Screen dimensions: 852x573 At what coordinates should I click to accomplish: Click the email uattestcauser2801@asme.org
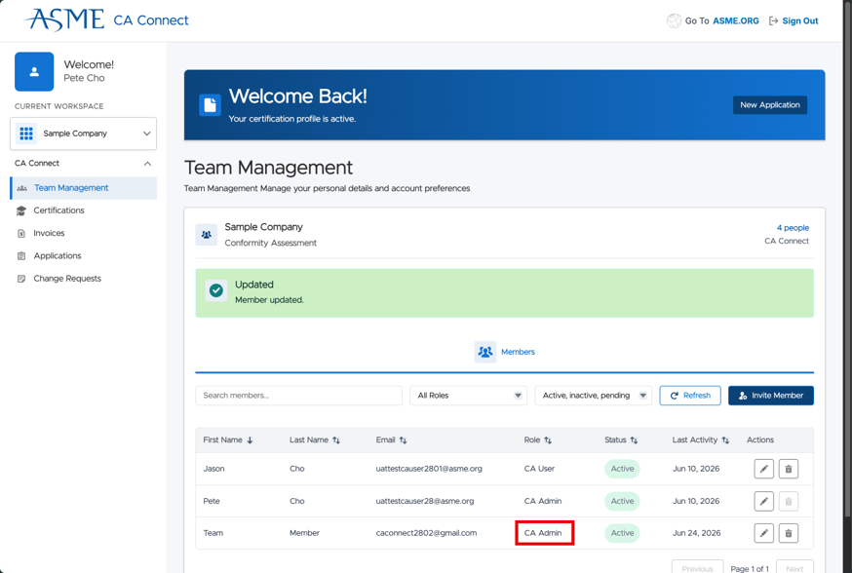[429, 469]
